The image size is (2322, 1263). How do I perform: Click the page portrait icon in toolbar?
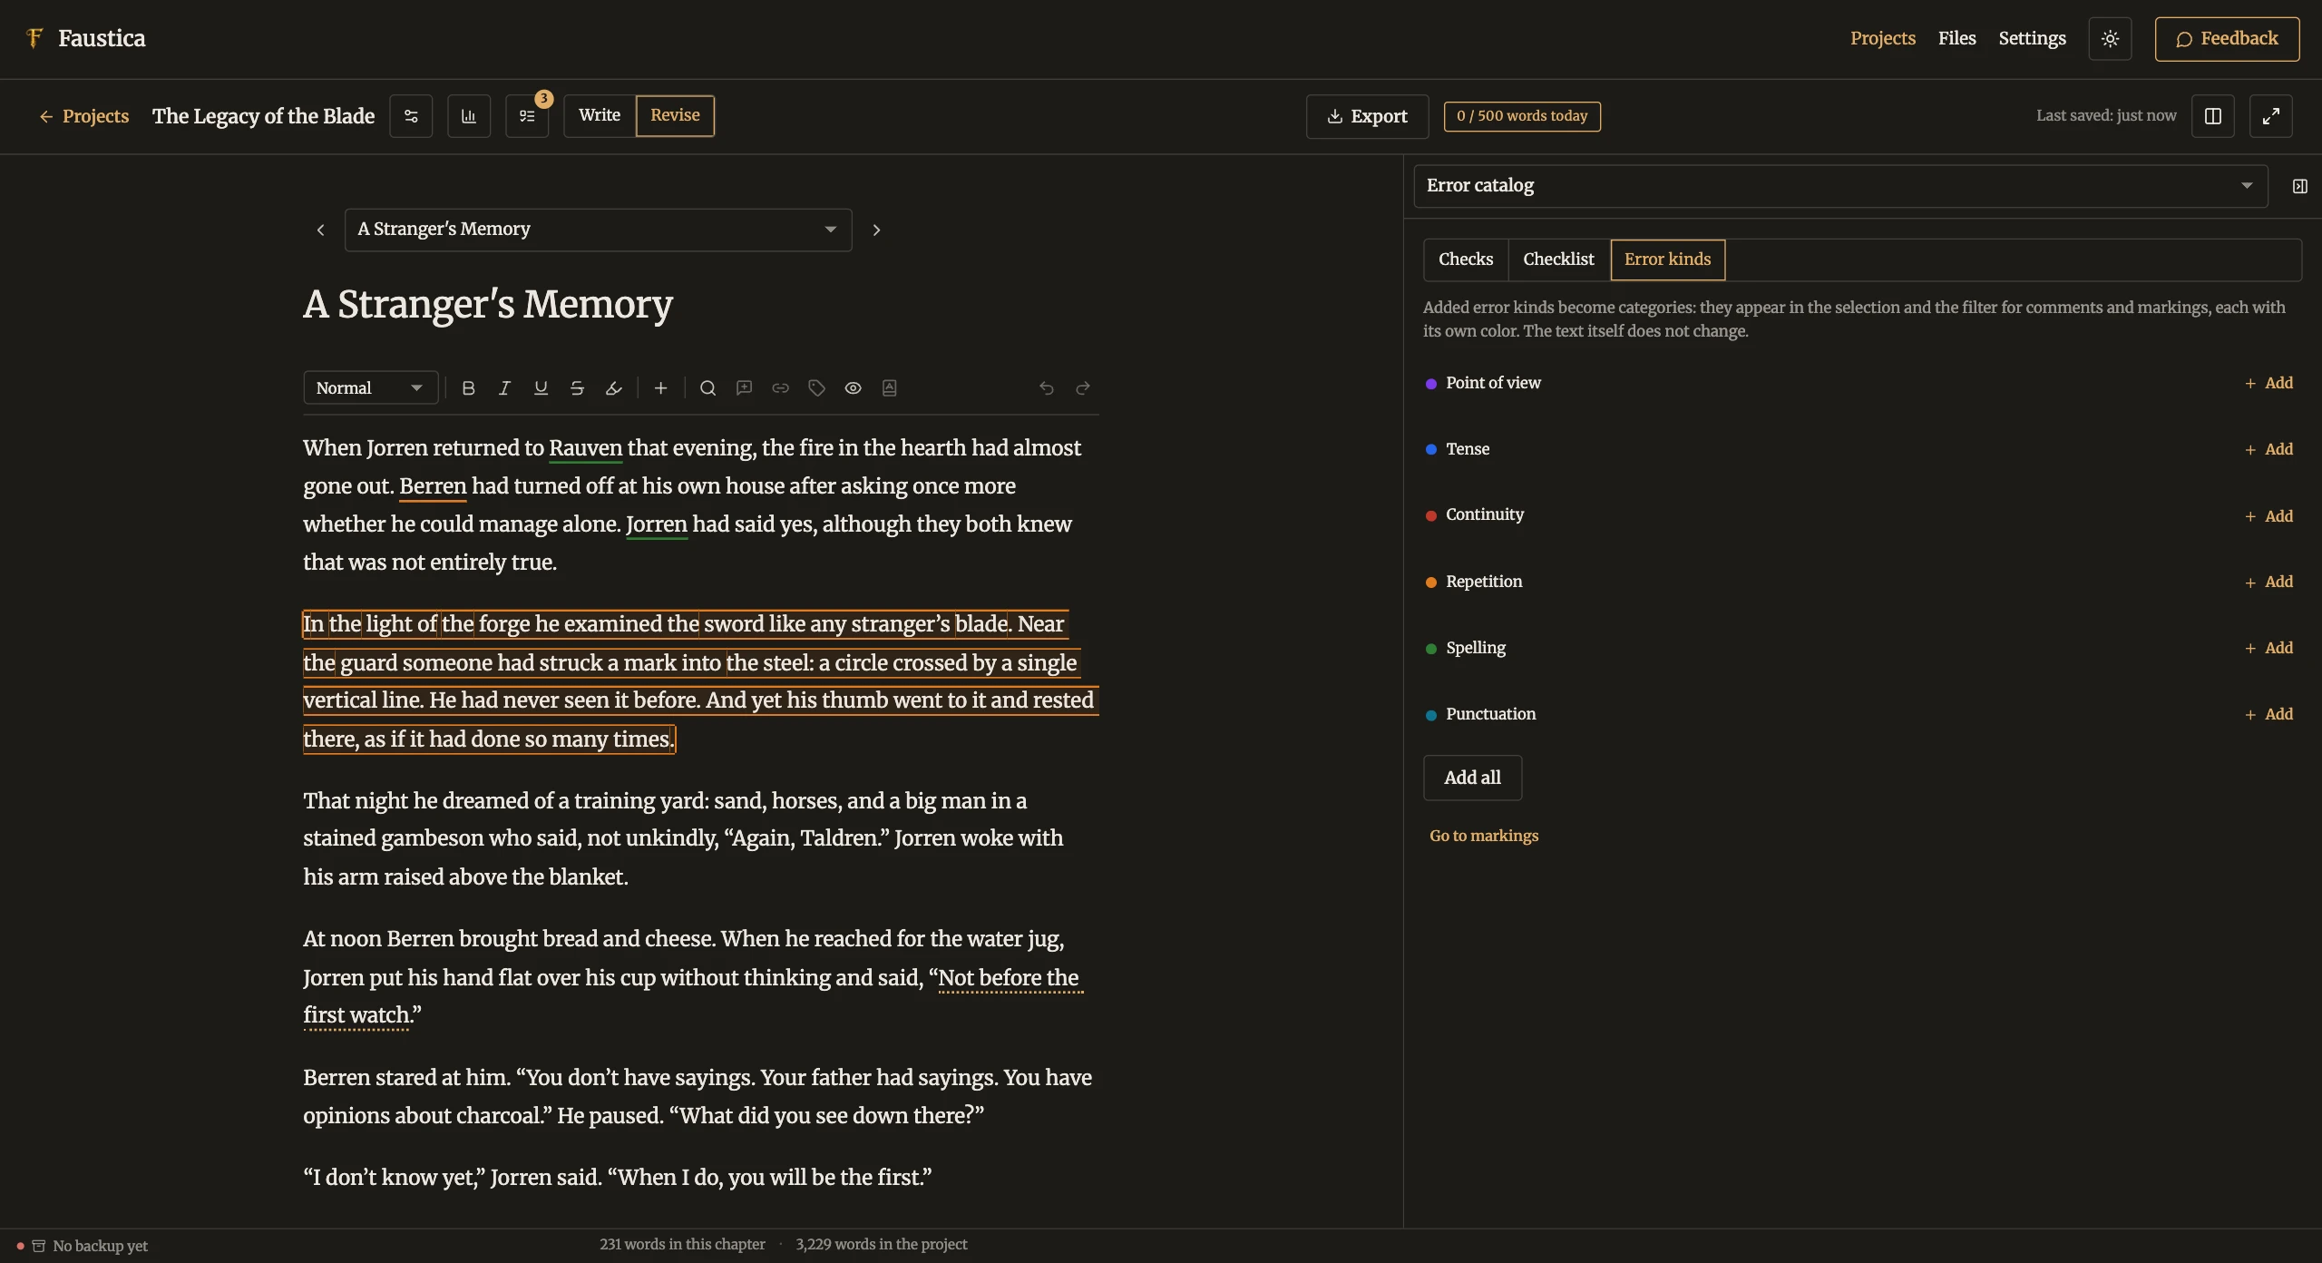889,388
